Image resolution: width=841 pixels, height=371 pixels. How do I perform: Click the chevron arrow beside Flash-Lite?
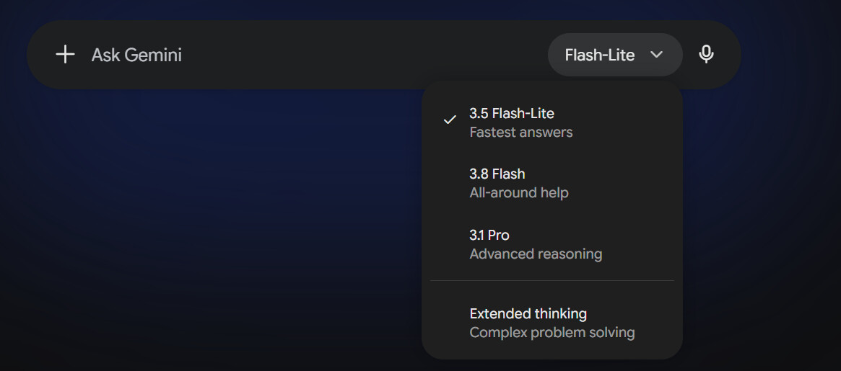click(656, 55)
